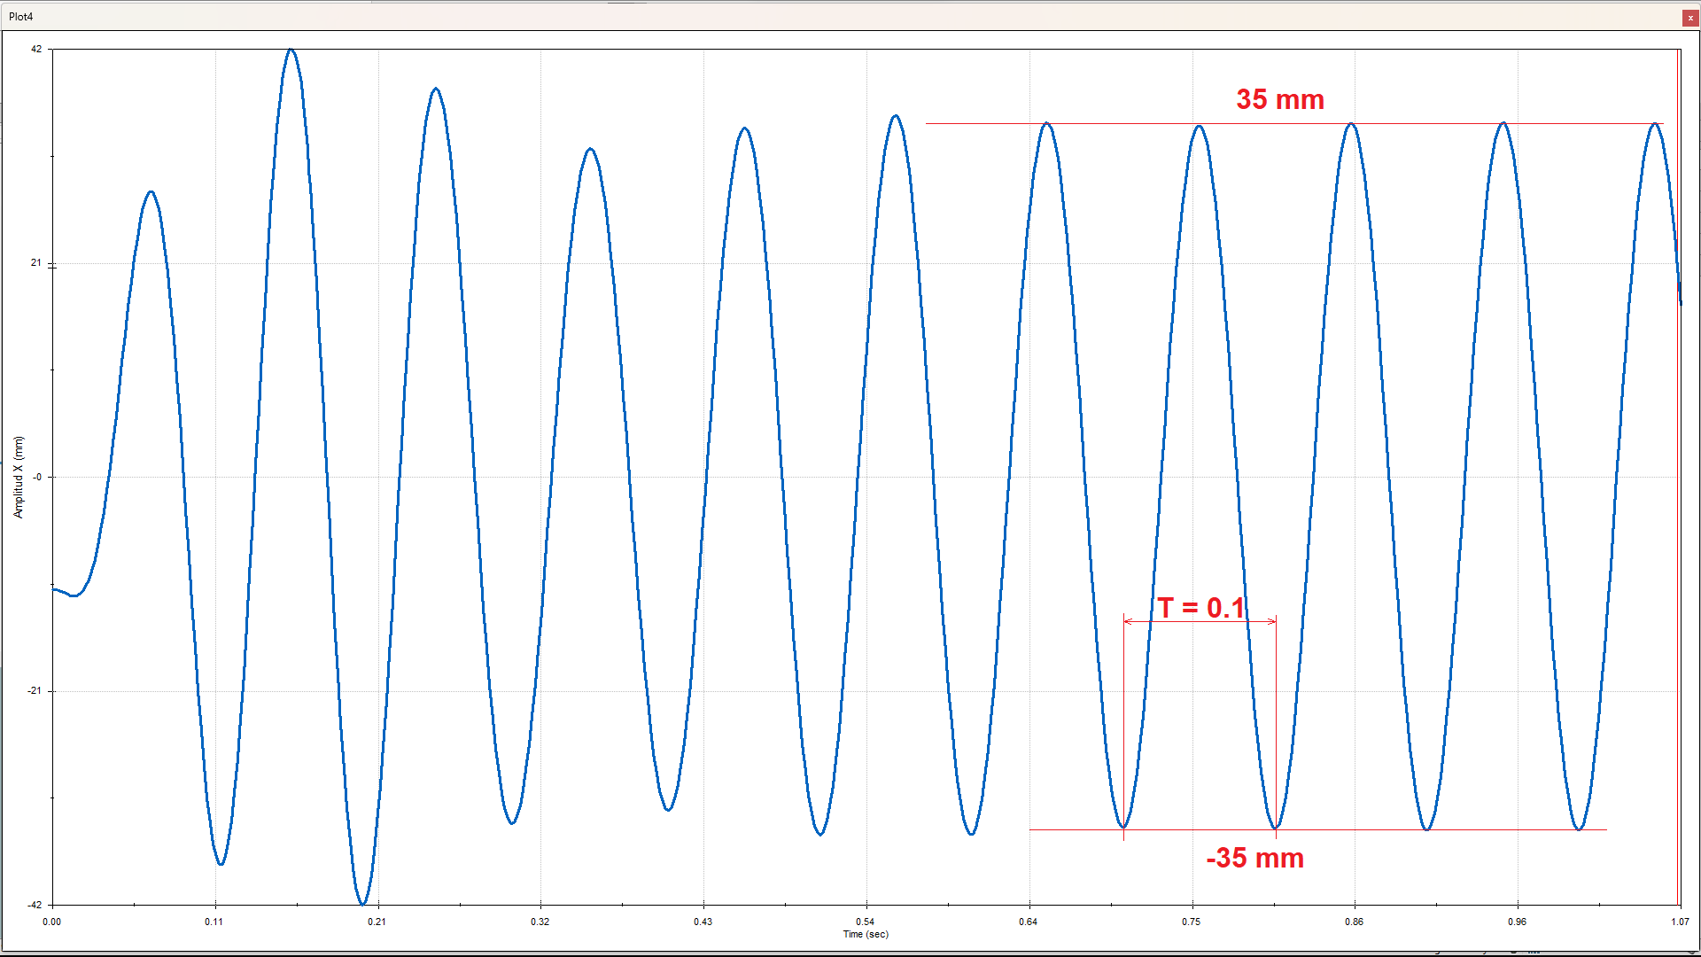
Task: Click the 0.32 tick on time axis
Action: [x=540, y=922]
